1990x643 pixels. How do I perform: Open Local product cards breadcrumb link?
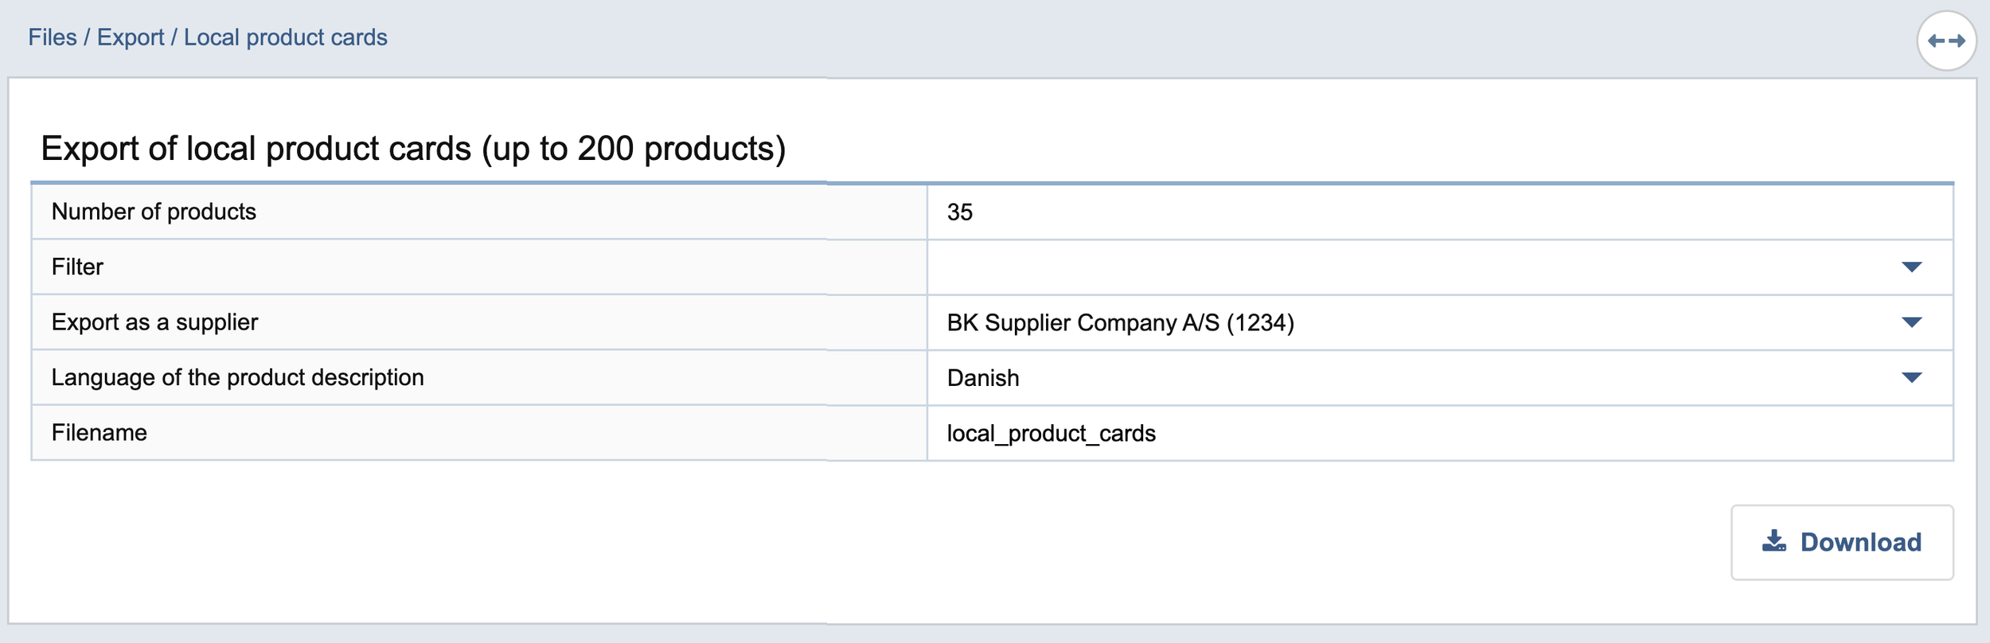point(285,37)
